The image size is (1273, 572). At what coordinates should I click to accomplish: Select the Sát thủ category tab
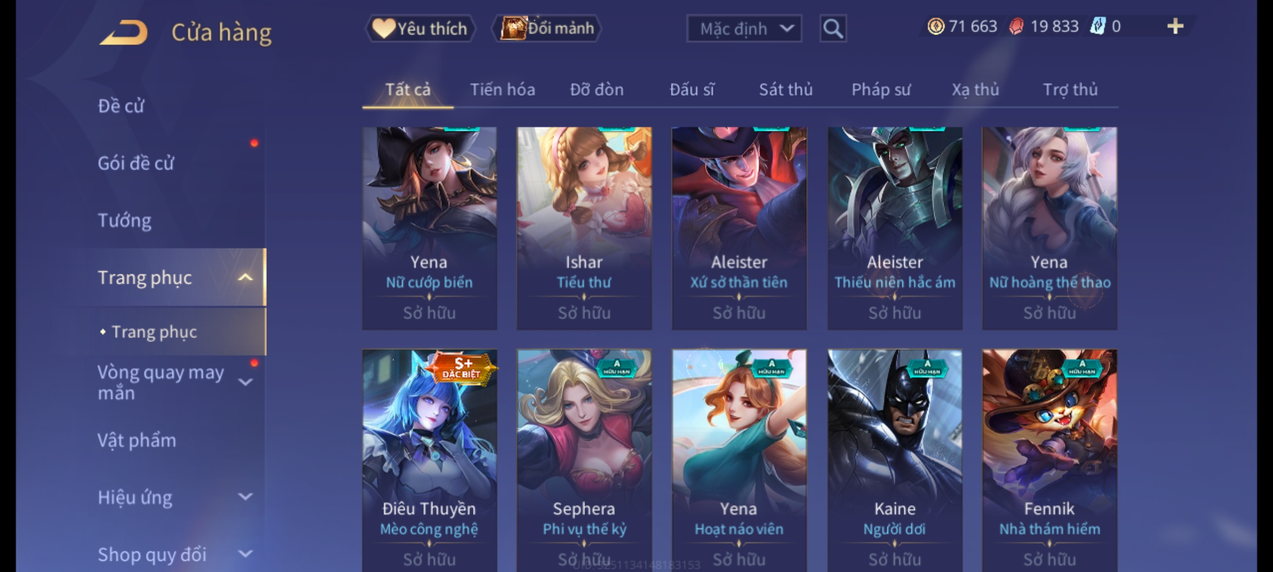786,90
